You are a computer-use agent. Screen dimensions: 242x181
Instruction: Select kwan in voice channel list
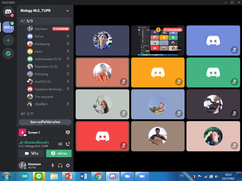point(48,51)
